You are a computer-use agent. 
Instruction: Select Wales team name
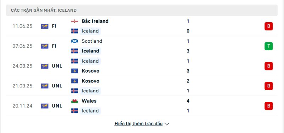(x=89, y=101)
